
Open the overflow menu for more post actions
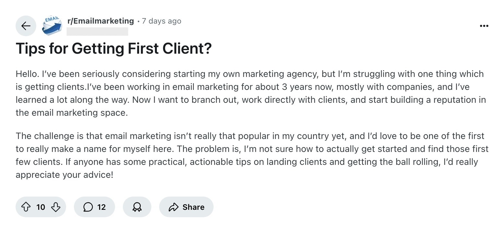coord(484,26)
